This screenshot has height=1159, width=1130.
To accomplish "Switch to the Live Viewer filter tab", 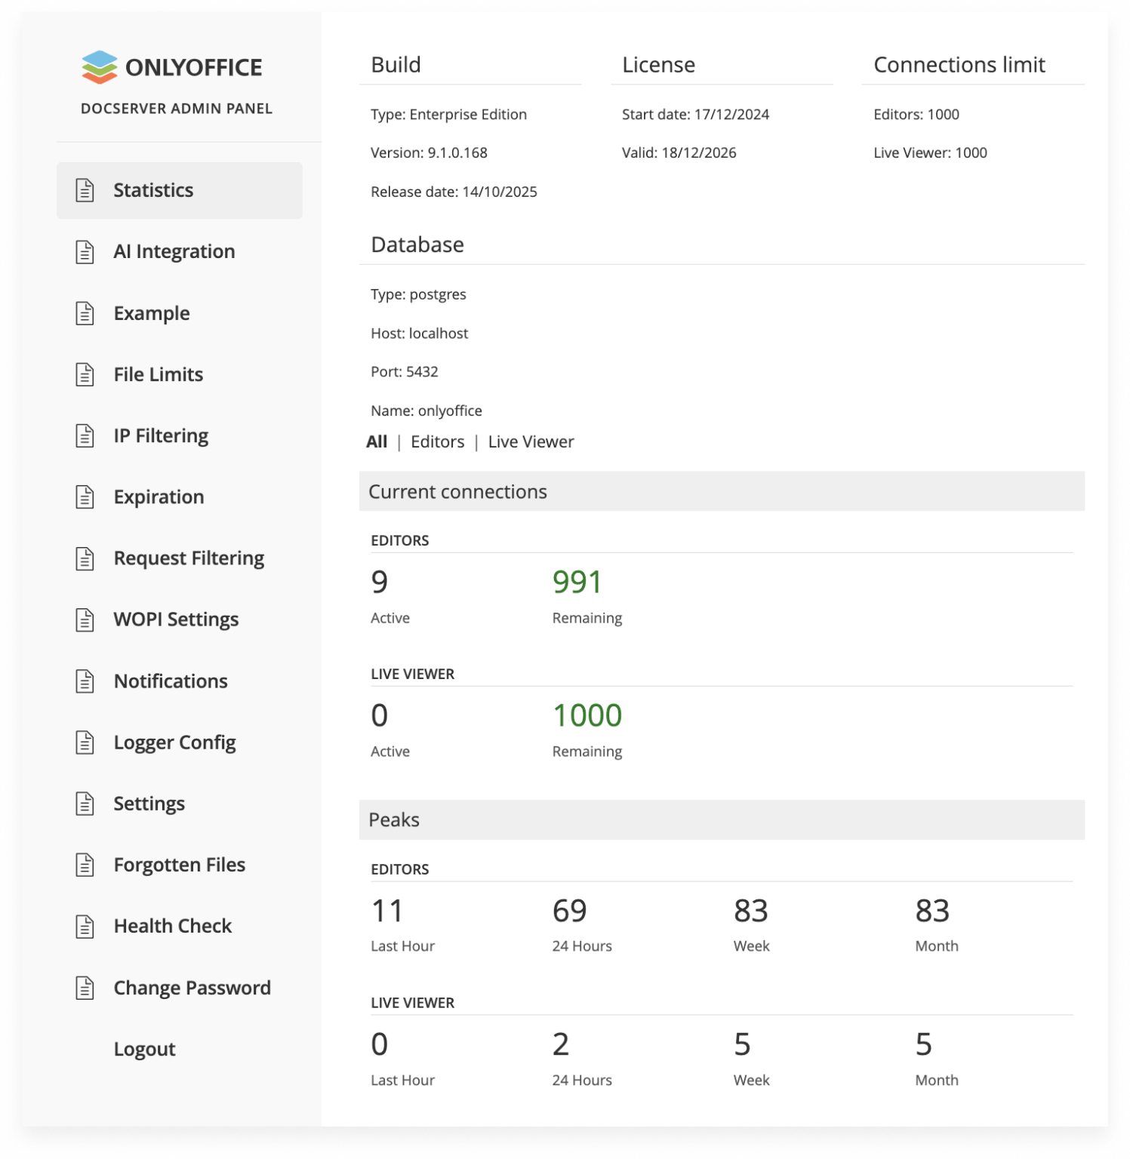I will click(531, 441).
